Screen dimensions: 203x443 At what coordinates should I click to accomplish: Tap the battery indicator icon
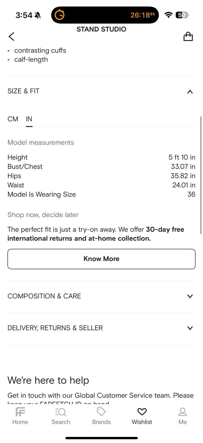click(x=182, y=15)
